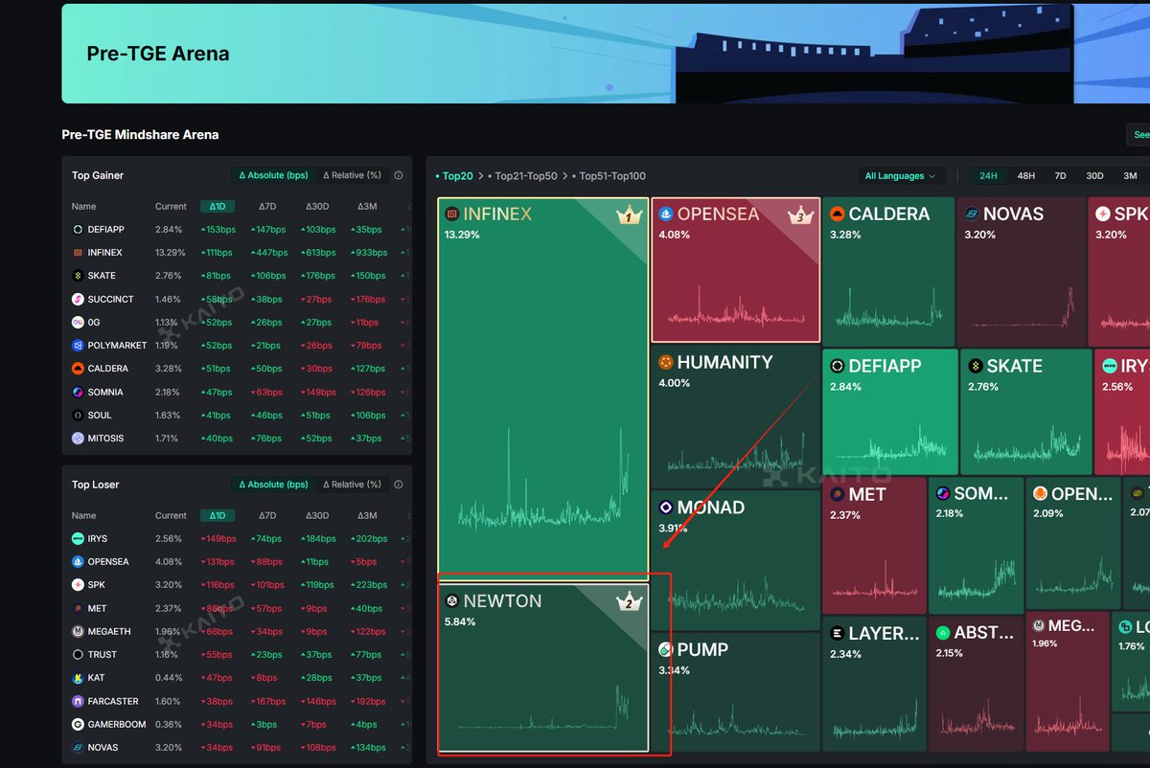Click the info icon in Top Loser header
Image resolution: width=1150 pixels, height=768 pixels.
[x=399, y=485]
